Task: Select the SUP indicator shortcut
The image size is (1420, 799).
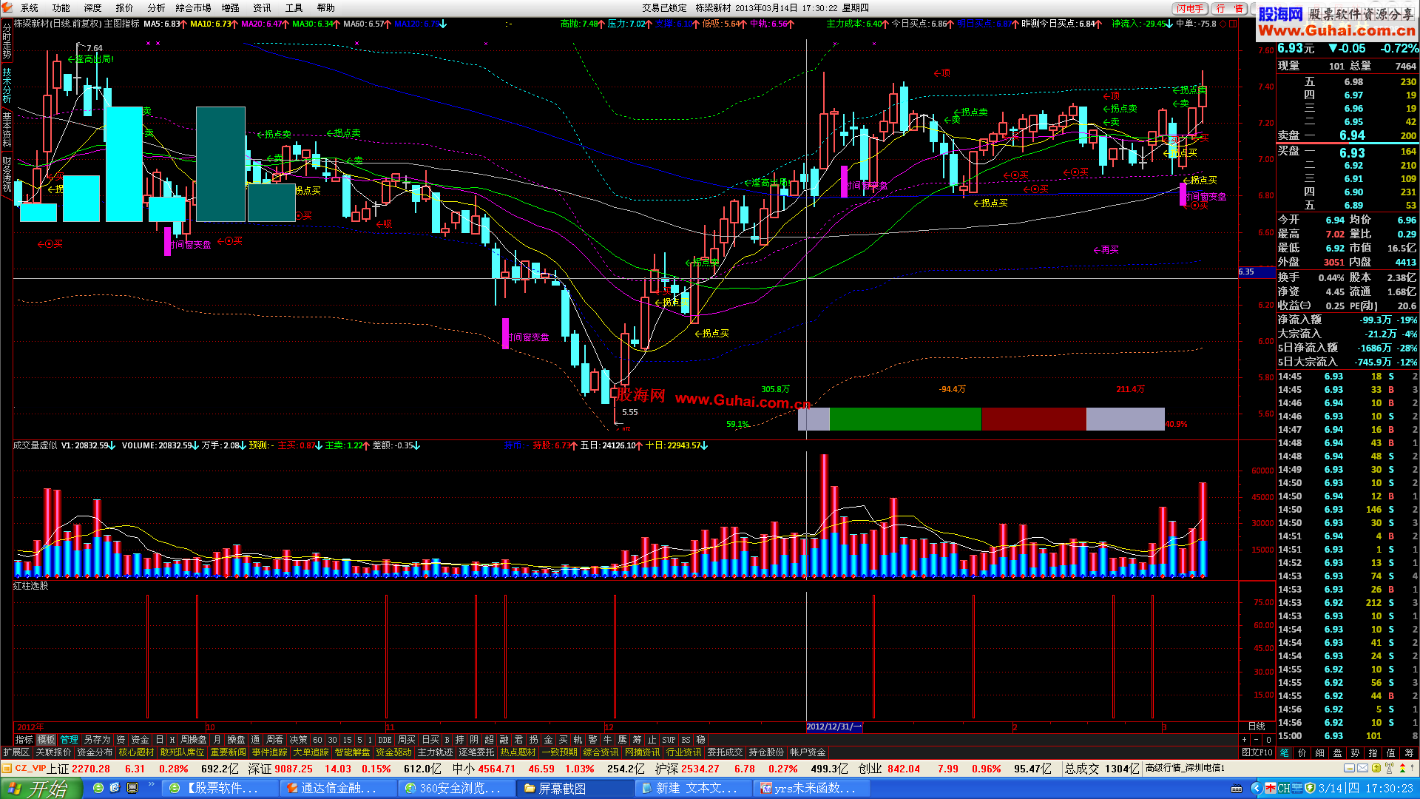Action: click(669, 740)
